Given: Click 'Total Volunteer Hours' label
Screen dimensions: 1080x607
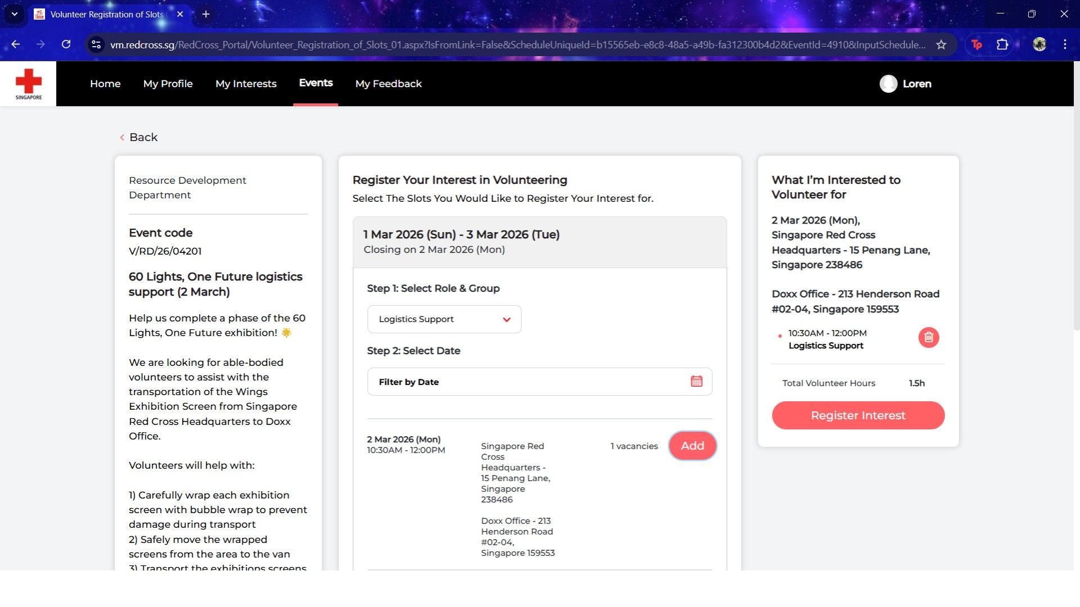Looking at the screenshot, I should (x=829, y=383).
